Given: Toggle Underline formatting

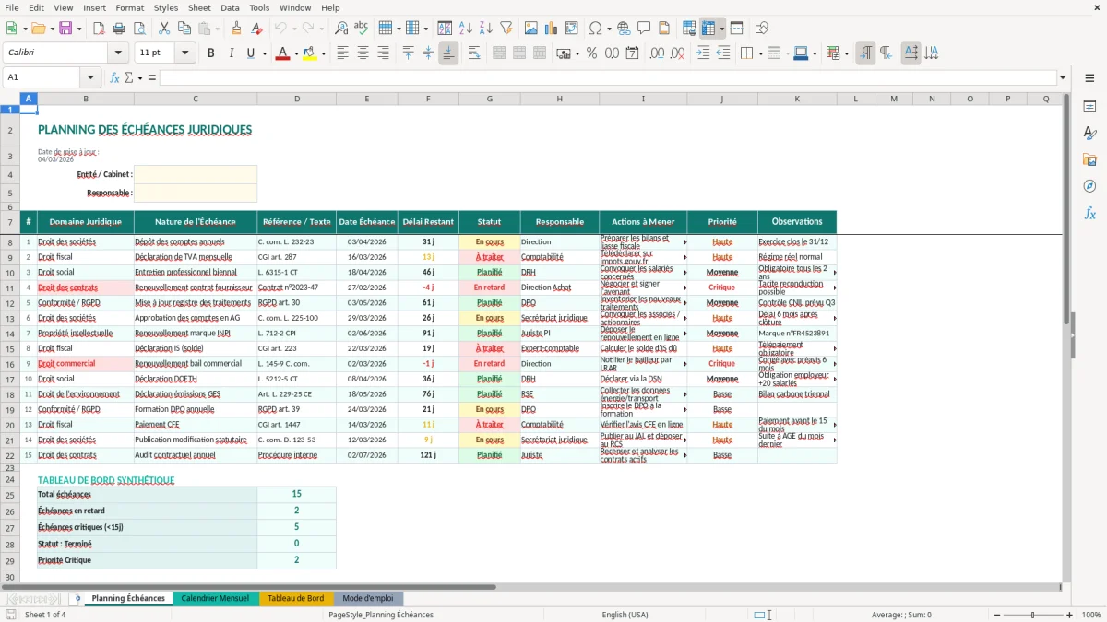Looking at the screenshot, I should pos(250,53).
